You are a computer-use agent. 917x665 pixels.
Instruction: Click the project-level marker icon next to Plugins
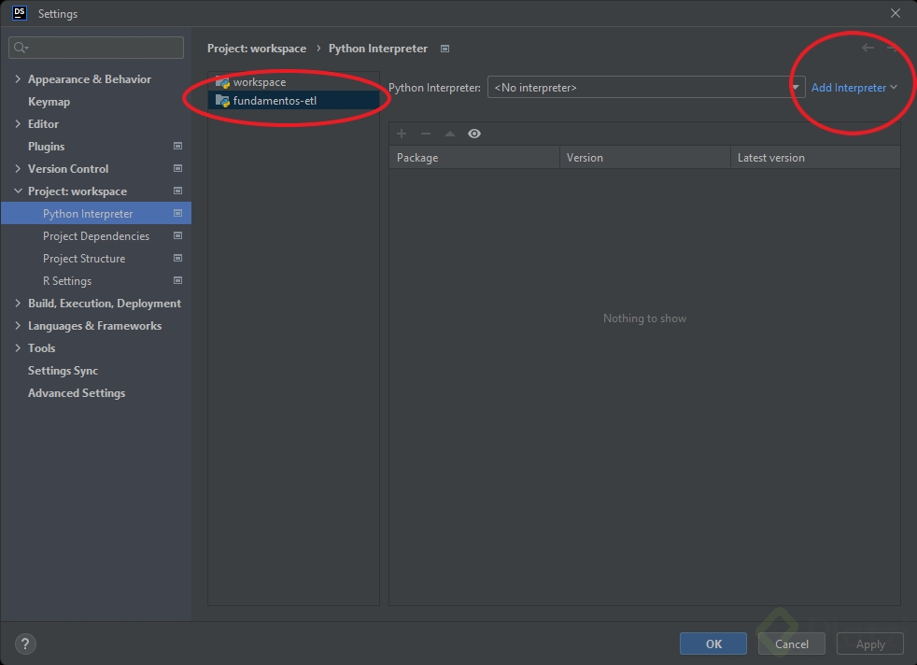tap(177, 146)
